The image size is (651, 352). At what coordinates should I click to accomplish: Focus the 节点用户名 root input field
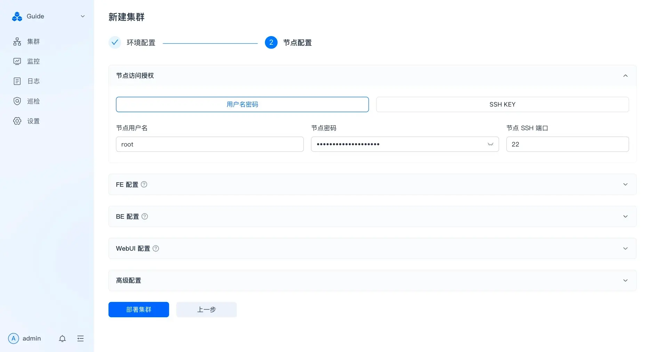(x=210, y=144)
